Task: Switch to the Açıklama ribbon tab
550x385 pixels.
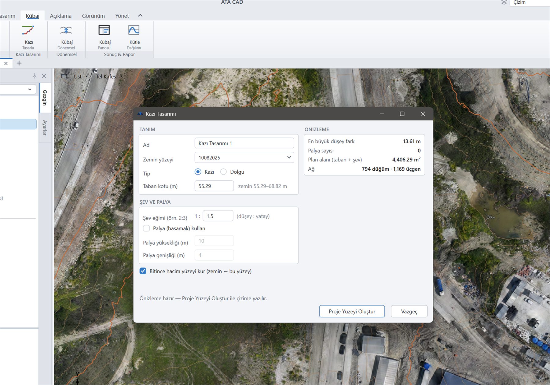Action: click(61, 16)
